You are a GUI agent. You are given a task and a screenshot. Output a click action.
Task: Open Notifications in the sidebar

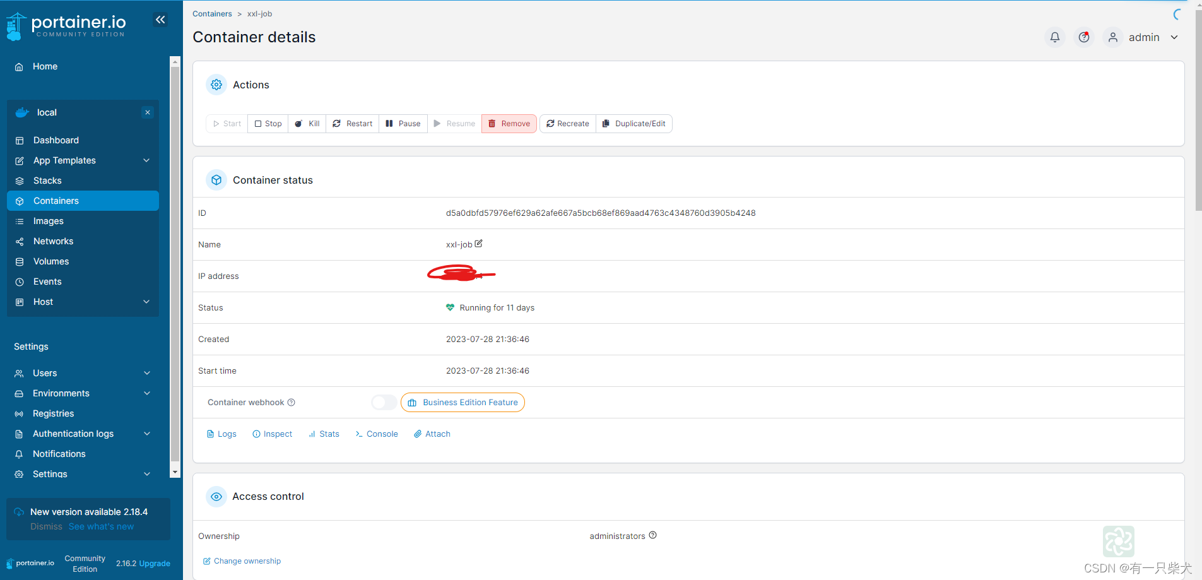coord(83,454)
